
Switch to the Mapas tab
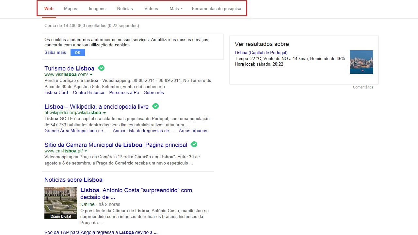click(71, 9)
